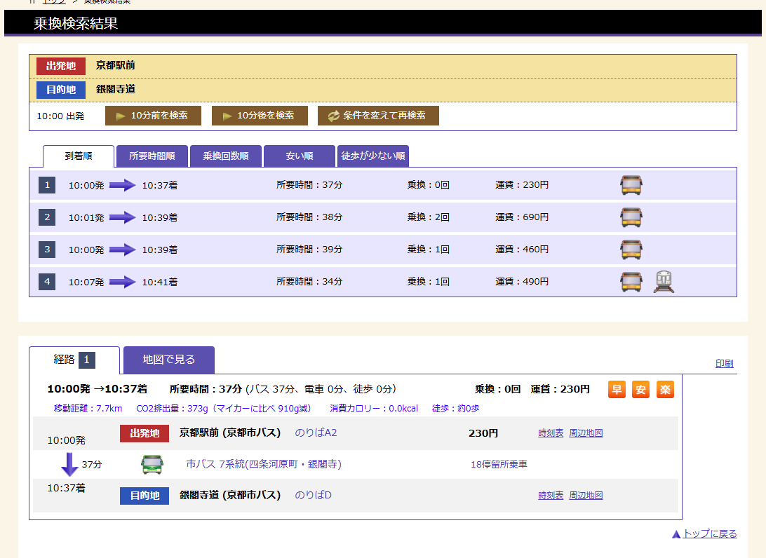Image resolution: width=766 pixels, height=558 pixels.
Task: Click the train icon in route 4 row
Action: 664,282
